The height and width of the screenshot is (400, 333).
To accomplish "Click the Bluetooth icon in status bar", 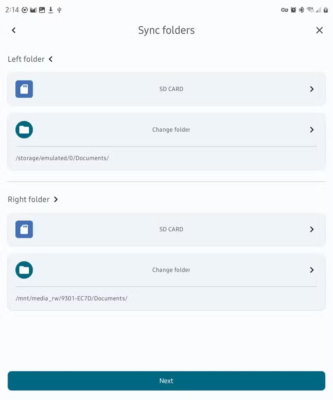I will click(302, 10).
